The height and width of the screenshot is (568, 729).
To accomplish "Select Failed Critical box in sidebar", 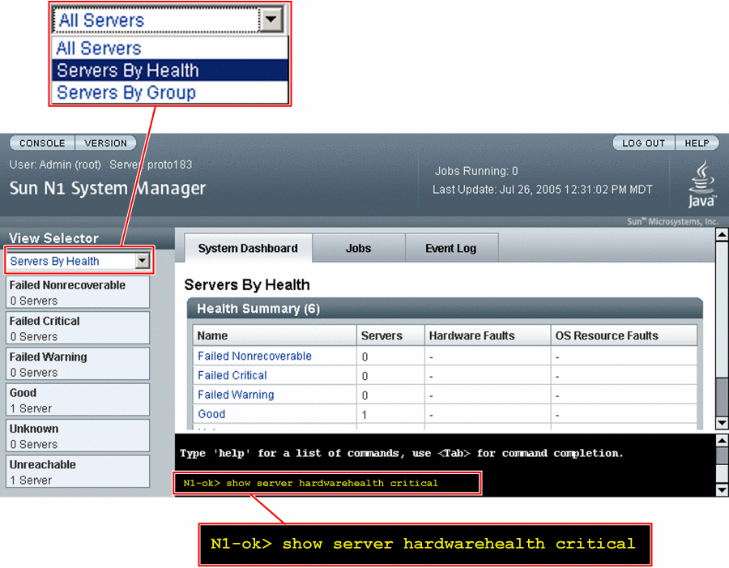I will click(78, 328).
